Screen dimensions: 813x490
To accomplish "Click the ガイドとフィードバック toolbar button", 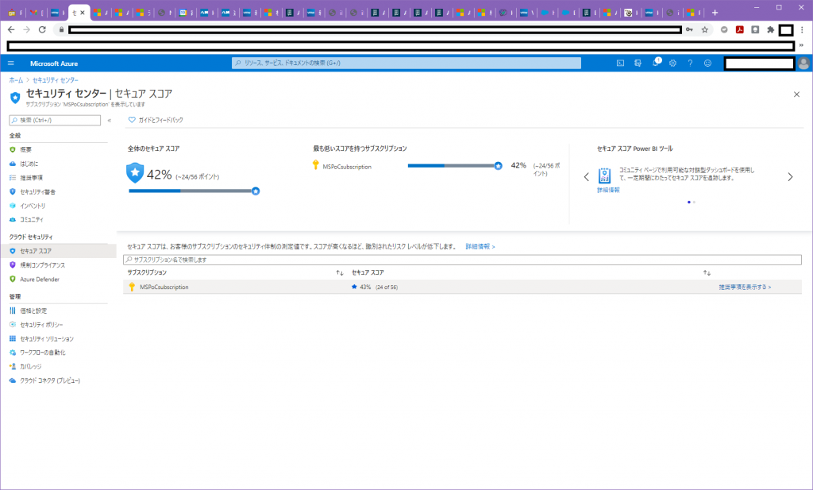I will point(156,120).
